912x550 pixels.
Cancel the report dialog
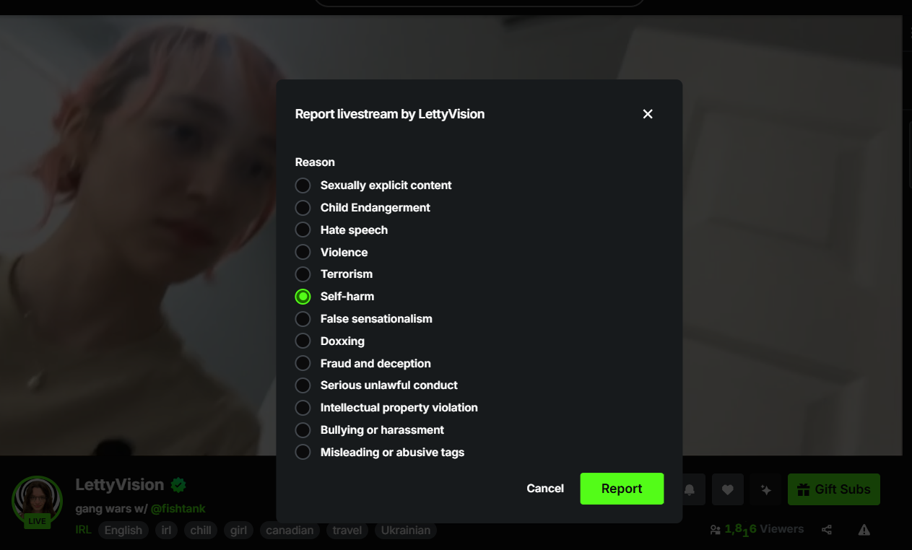tap(545, 489)
